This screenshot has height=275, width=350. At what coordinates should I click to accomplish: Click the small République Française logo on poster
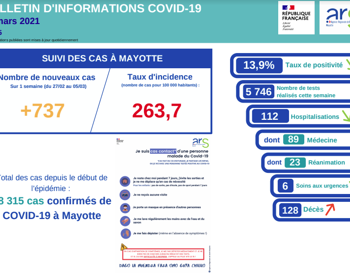pos(119,141)
